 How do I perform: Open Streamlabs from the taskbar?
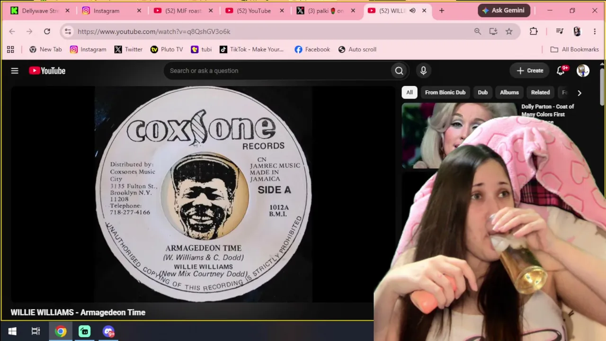click(x=85, y=332)
